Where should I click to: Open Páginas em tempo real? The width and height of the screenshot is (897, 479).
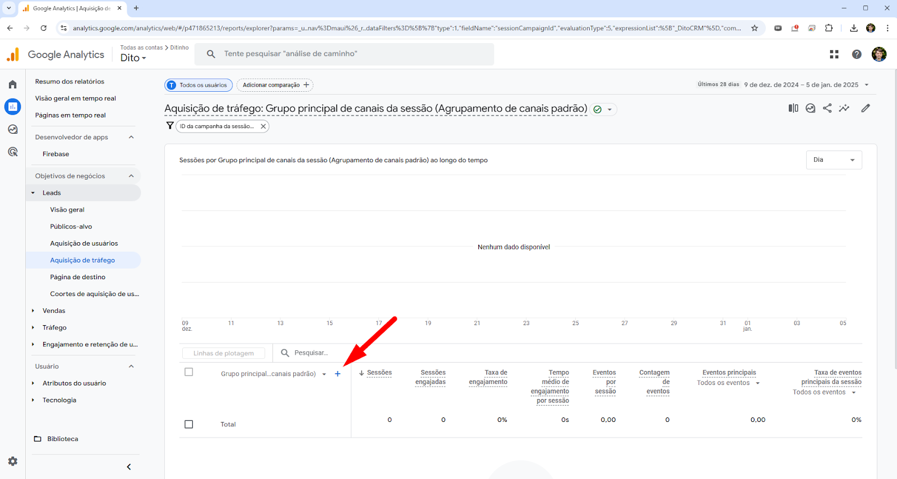click(x=71, y=115)
